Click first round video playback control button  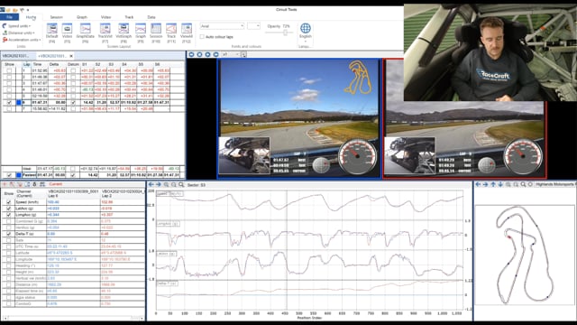191,54
